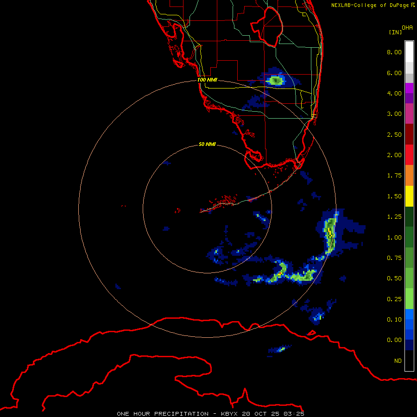Click the 2.50 legend value
This screenshot has height=417, width=417.
point(394,134)
